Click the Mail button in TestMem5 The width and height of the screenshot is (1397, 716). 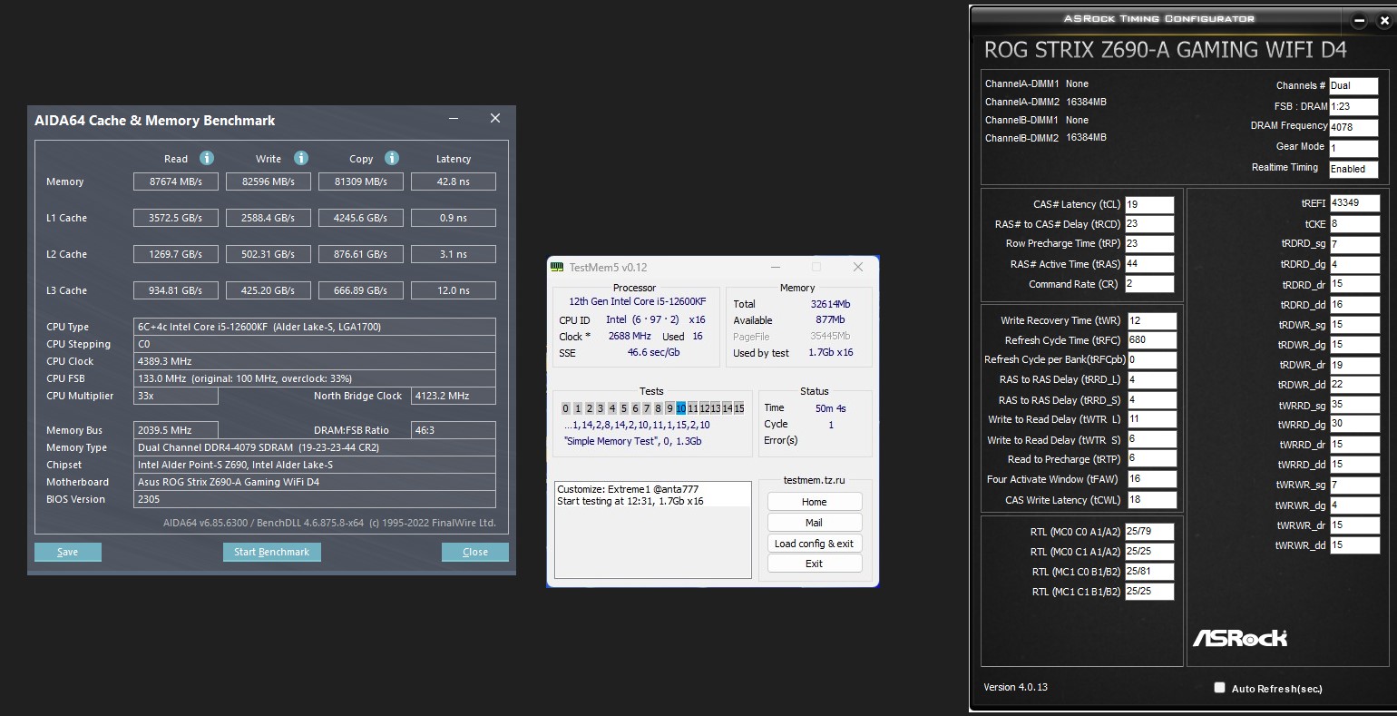[815, 523]
